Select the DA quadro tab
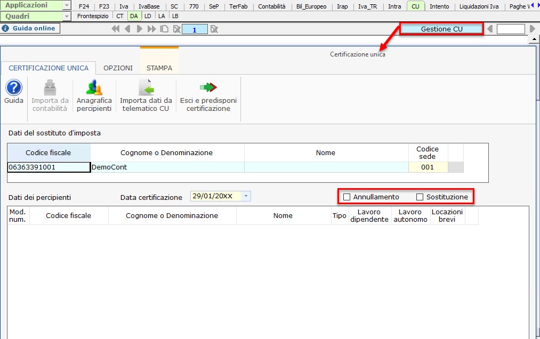This screenshot has width=540, height=339. (134, 16)
